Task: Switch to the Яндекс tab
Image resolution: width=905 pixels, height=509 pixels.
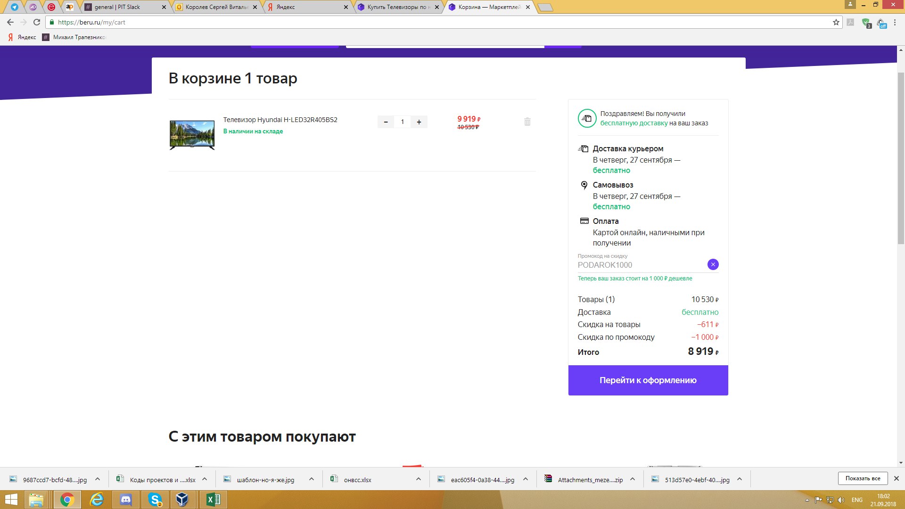Action: 306,7
